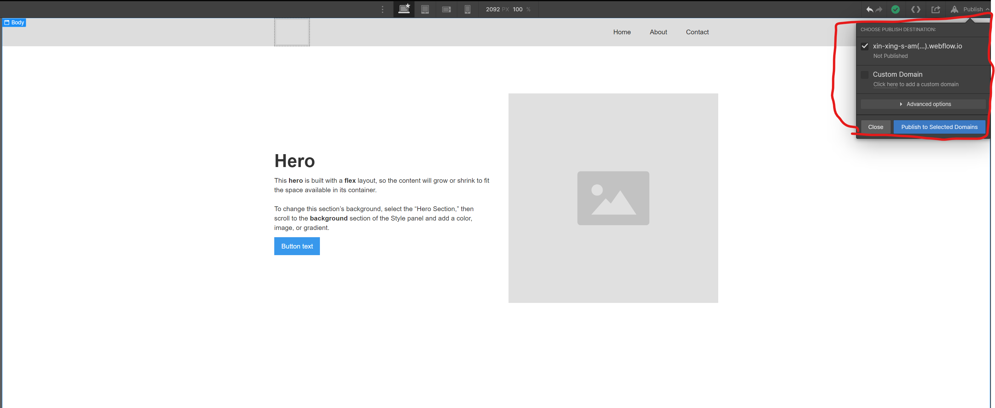The image size is (995, 408).
Task: Click the canvas width pixel field
Action: coord(492,9)
